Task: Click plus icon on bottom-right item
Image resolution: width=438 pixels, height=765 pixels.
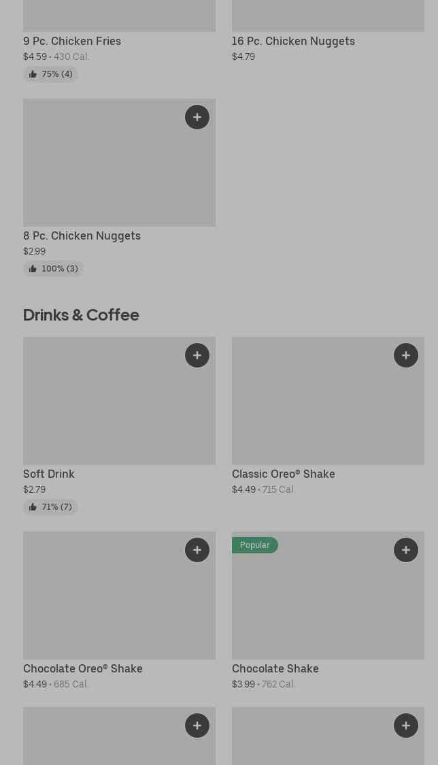Action: pyautogui.click(x=406, y=726)
